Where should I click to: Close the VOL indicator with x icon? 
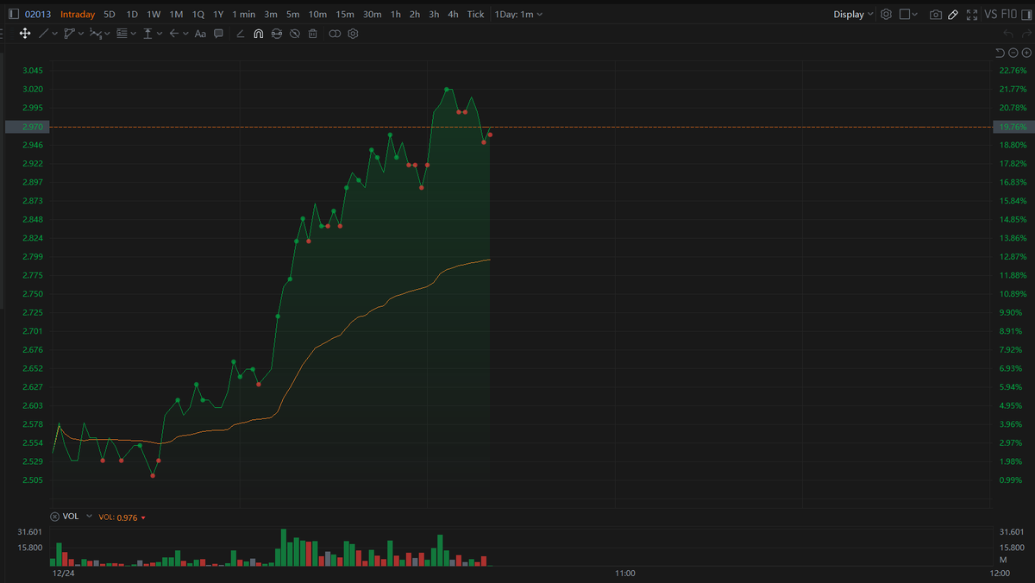[x=55, y=517]
